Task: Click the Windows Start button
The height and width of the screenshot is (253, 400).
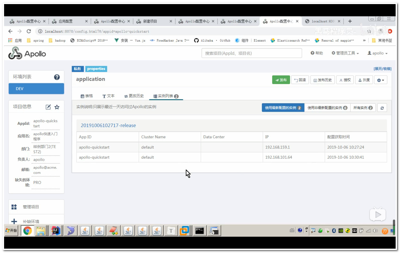Action: click(11, 230)
